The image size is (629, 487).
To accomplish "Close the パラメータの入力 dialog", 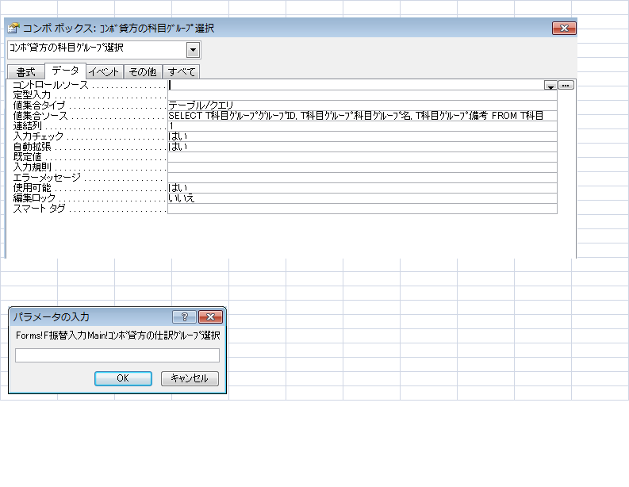I will click(x=210, y=316).
